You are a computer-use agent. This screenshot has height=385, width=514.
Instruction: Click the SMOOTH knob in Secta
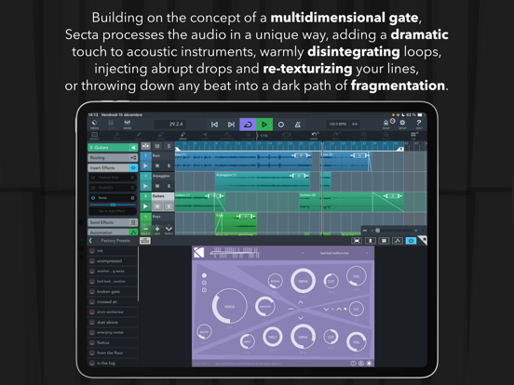point(265,307)
